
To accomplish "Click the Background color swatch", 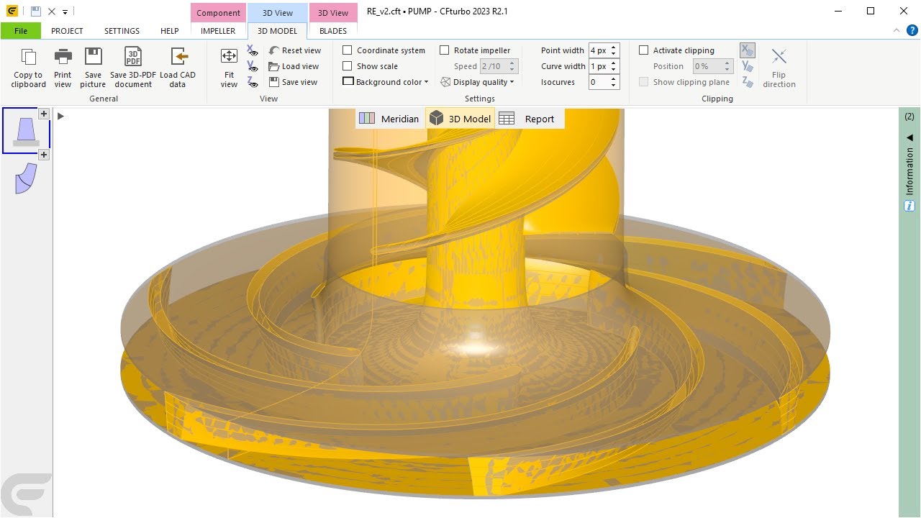I will point(348,82).
